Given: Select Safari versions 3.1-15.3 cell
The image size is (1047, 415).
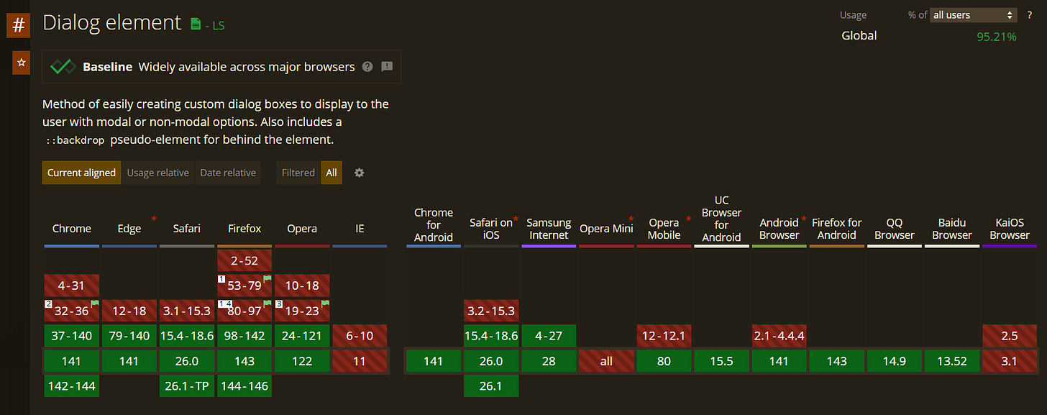Looking at the screenshot, I should (x=187, y=311).
